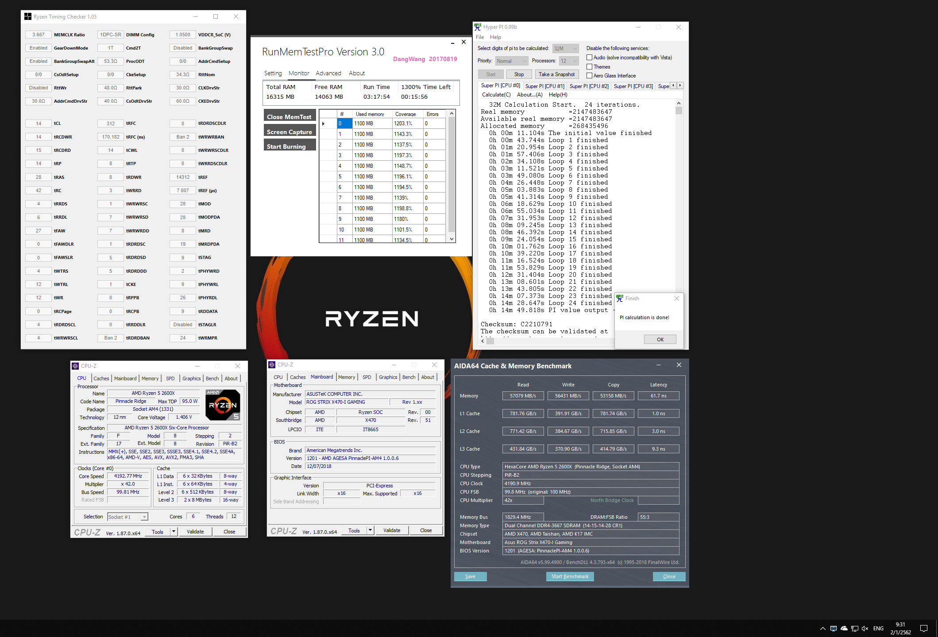Click the MEMCLK Ratio value 3 667
938x637 pixels.
click(x=39, y=35)
